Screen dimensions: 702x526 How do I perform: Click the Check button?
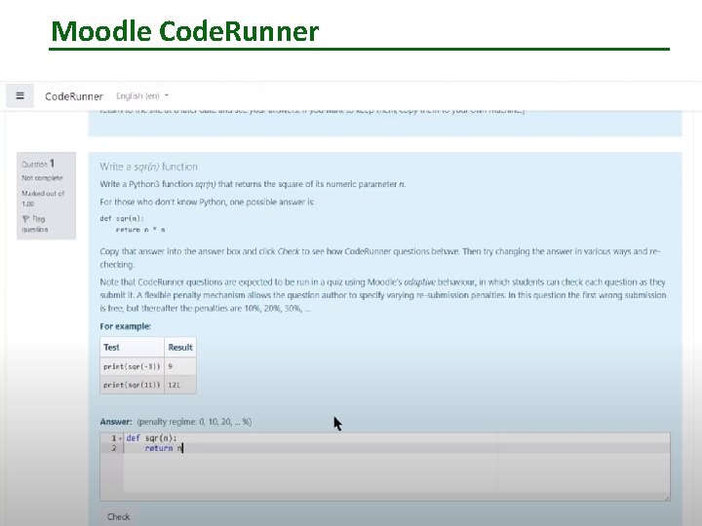coord(119,516)
